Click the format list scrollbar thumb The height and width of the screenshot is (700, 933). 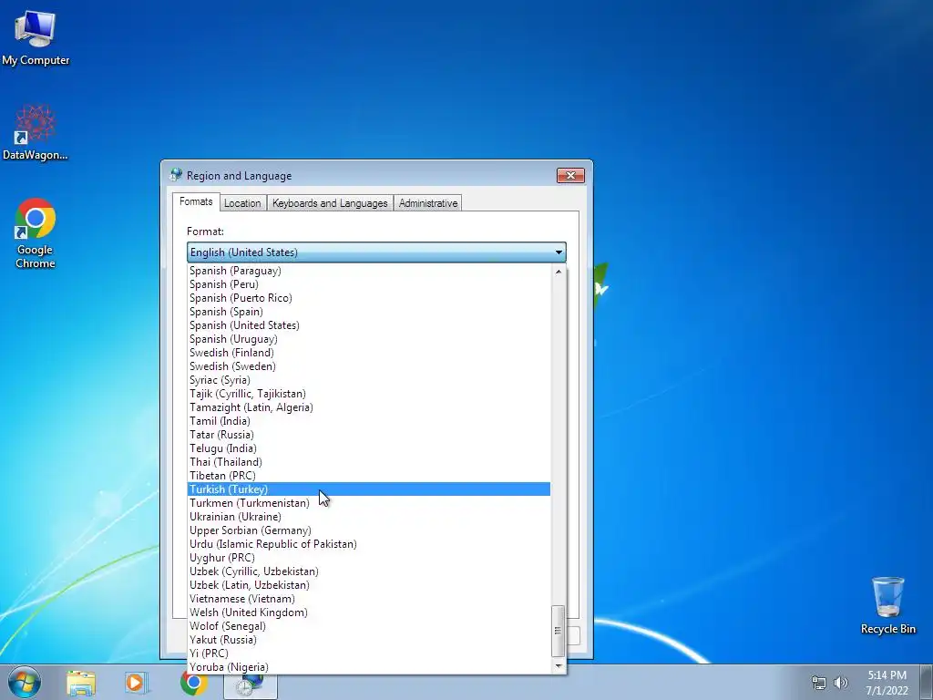(558, 631)
